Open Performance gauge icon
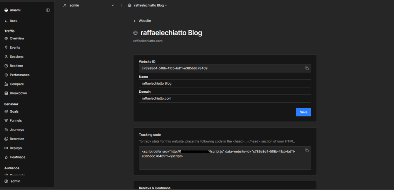 click(6, 75)
